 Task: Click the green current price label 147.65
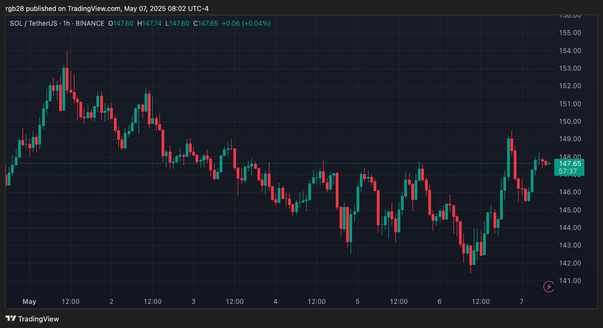coord(570,163)
